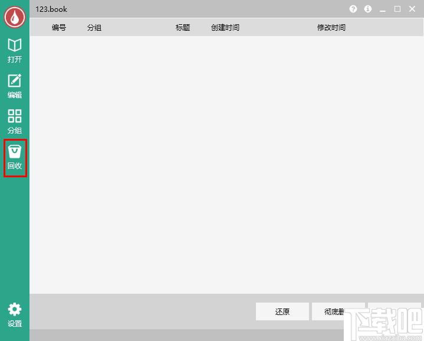Click the help question mark icon
The image size is (424, 341).
pos(353,9)
